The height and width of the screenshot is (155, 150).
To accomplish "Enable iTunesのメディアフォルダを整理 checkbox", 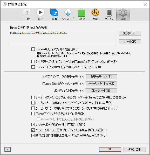I will [33, 49].
